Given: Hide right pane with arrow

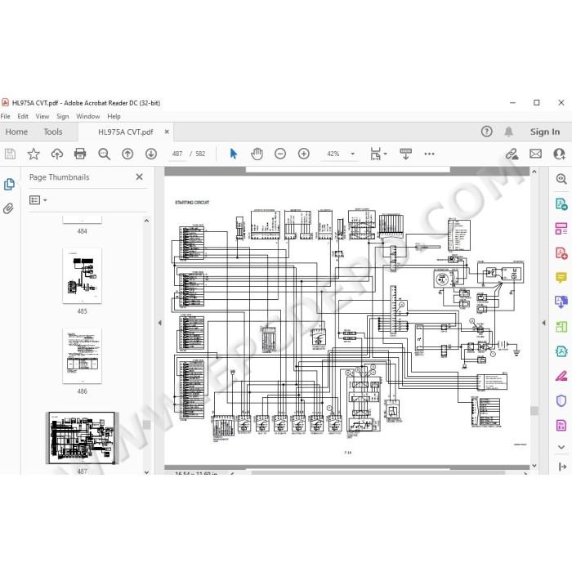Looking at the screenshot, I should tap(544, 323).
